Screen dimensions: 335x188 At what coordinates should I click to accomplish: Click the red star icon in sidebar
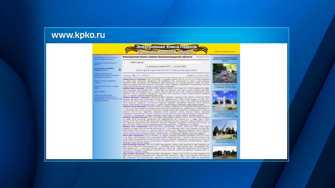pyautogui.click(x=120, y=69)
